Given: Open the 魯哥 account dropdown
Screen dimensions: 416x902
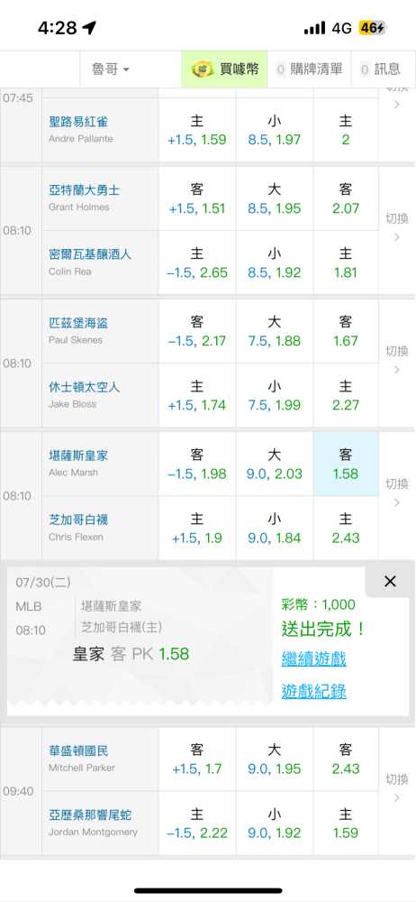Looking at the screenshot, I should click(x=111, y=69).
